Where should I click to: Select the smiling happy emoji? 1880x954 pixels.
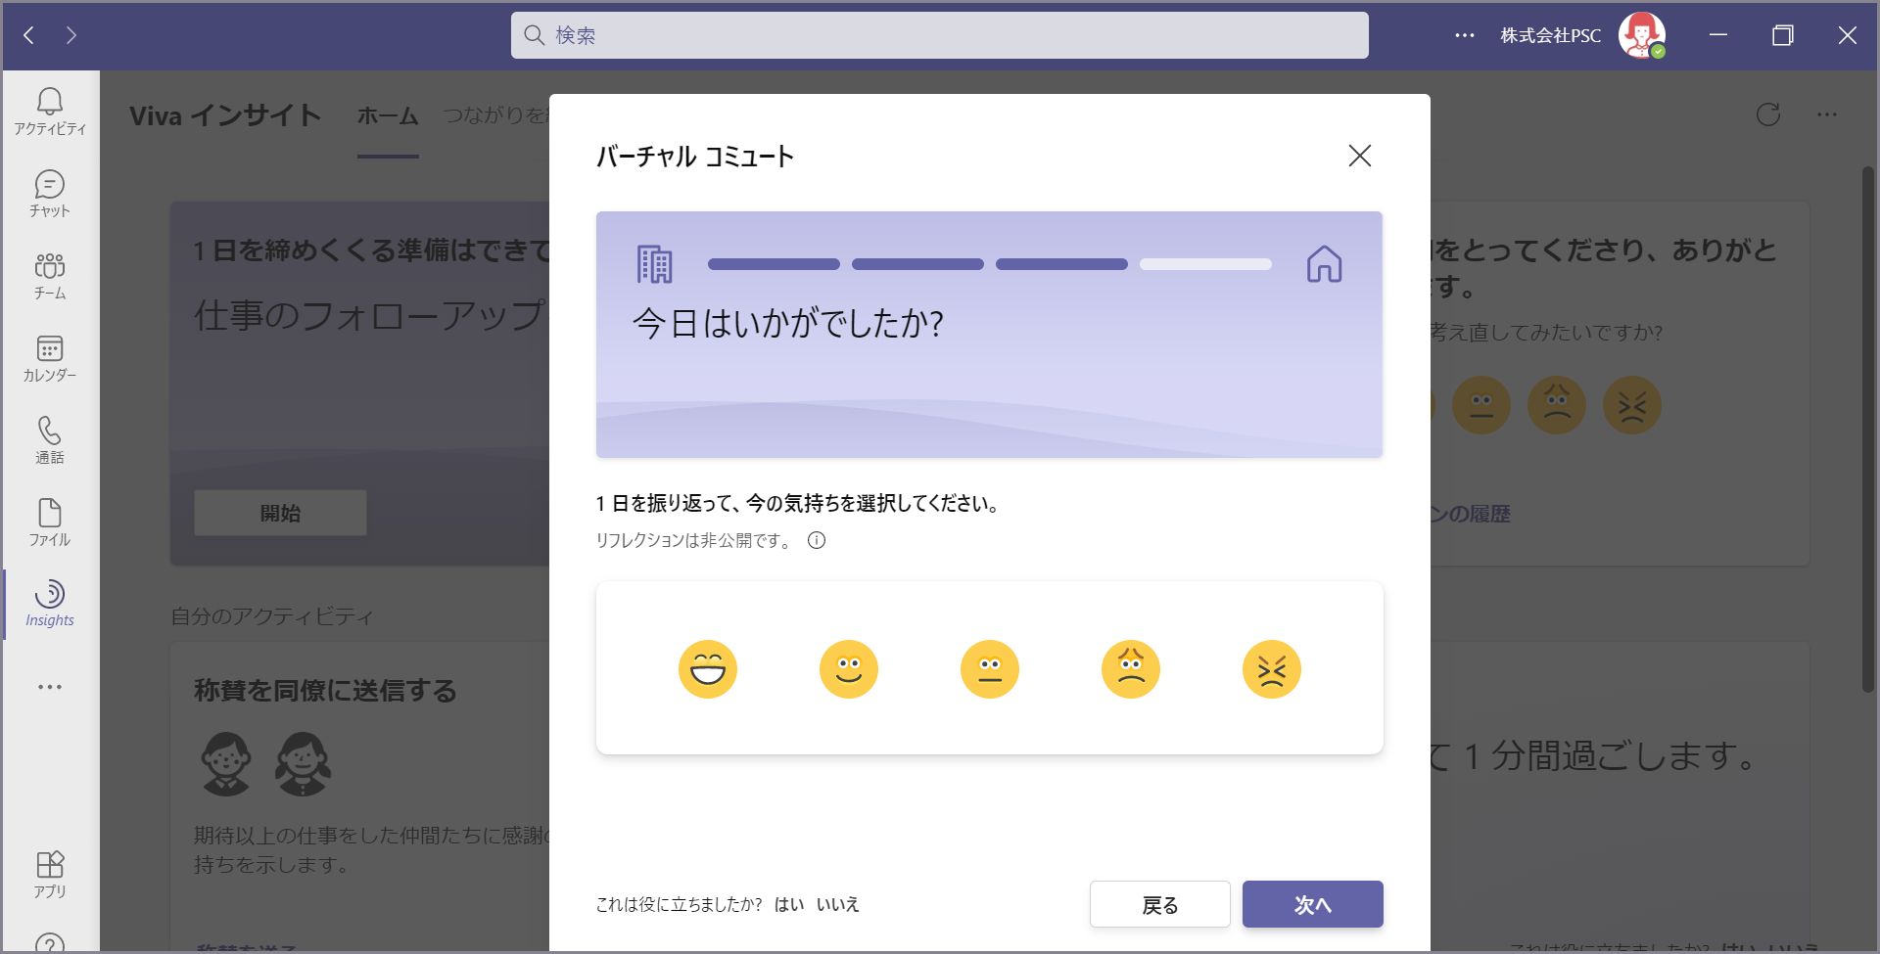[x=849, y=669]
